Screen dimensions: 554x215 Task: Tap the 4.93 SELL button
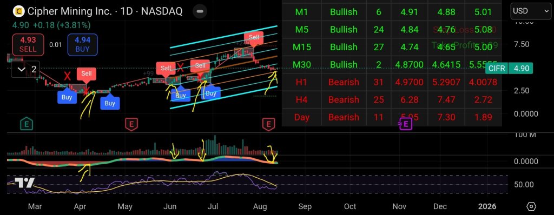click(x=28, y=44)
